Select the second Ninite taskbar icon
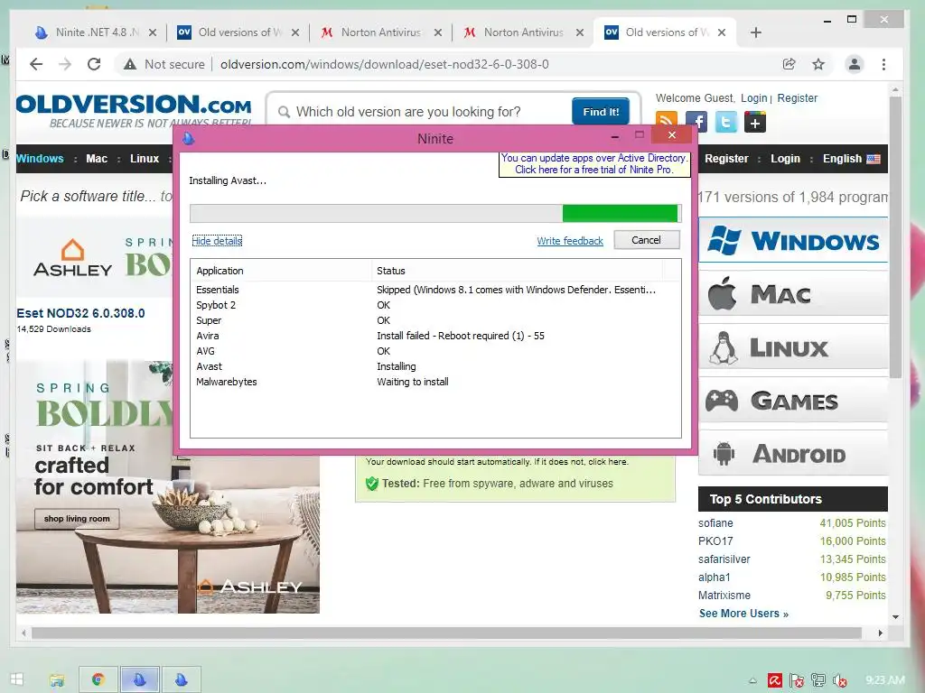Image resolution: width=925 pixels, height=693 pixels. (x=182, y=679)
